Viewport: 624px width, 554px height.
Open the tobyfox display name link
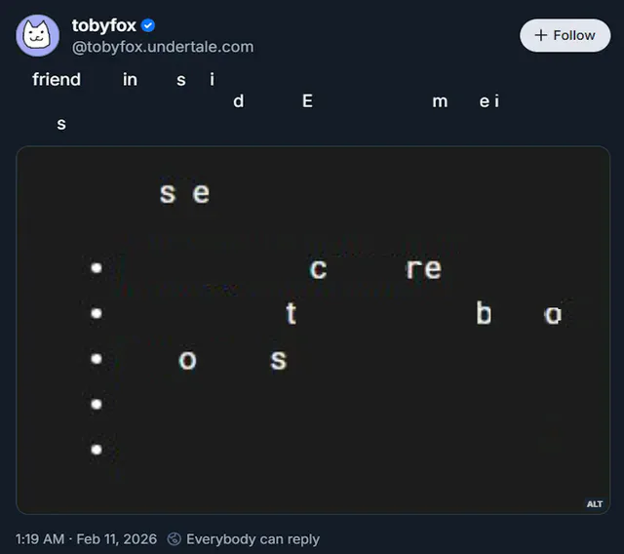(103, 26)
